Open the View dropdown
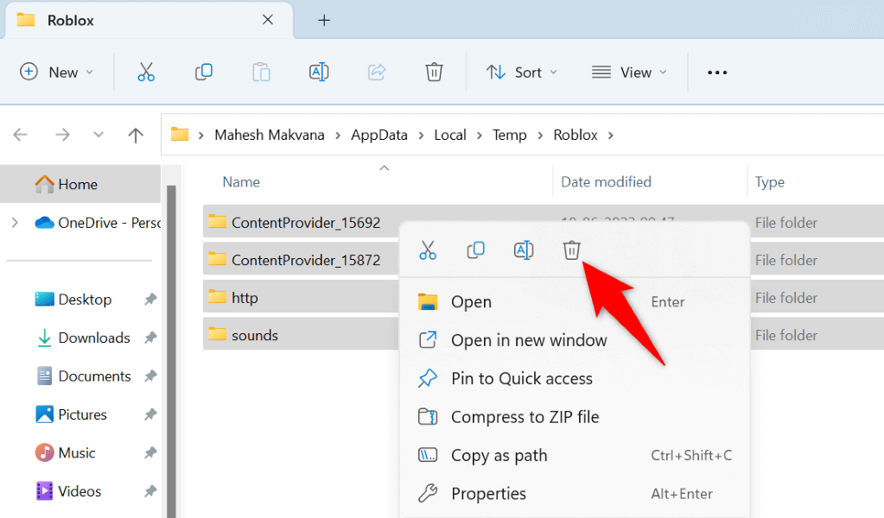This screenshot has width=884, height=518. [x=630, y=72]
